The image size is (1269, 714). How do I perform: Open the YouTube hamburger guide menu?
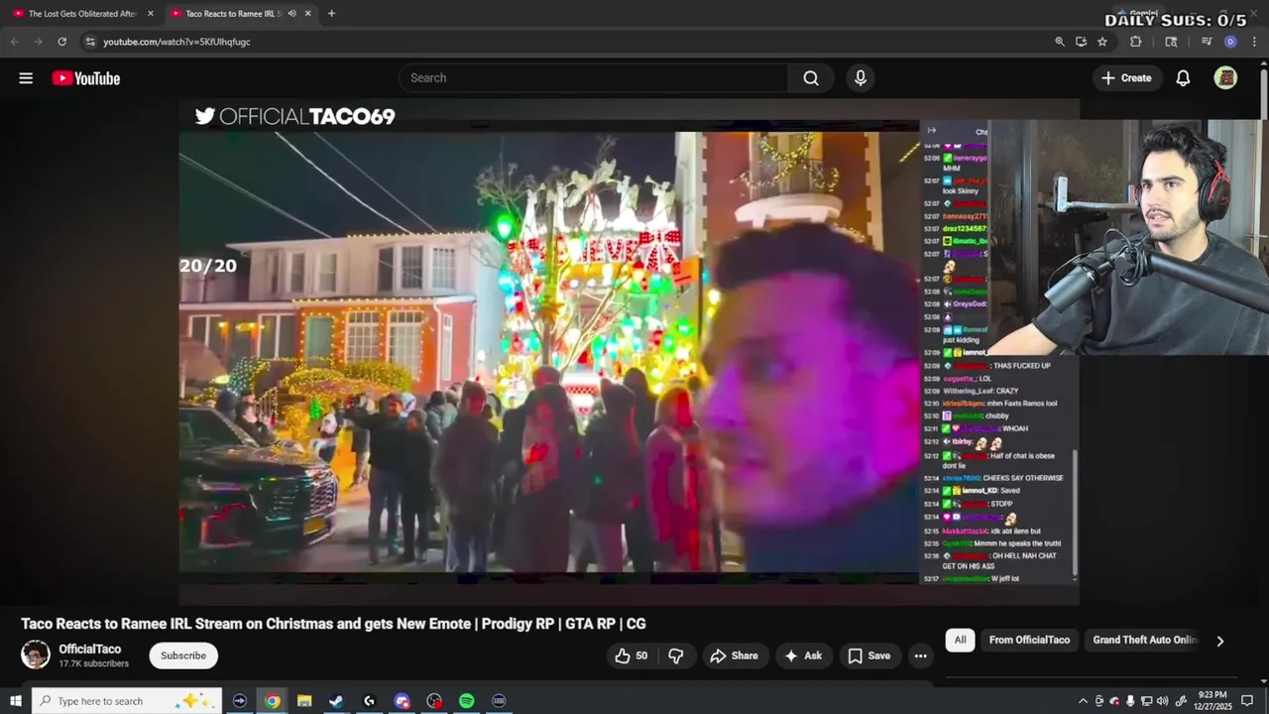pyautogui.click(x=26, y=78)
